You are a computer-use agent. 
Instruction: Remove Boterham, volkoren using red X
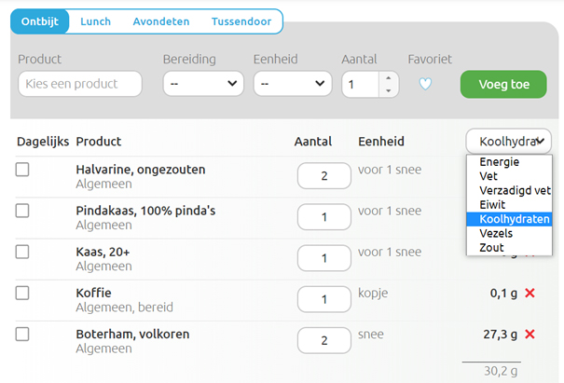[x=530, y=335]
